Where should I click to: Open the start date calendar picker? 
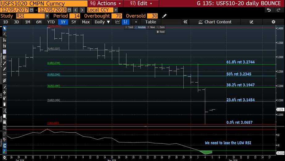coord(31,10)
